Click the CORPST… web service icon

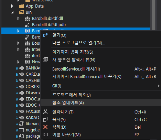tap(21, 87)
